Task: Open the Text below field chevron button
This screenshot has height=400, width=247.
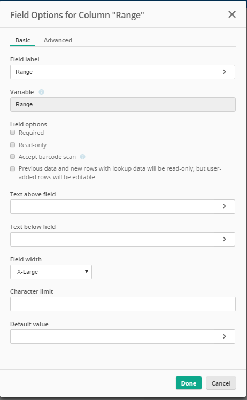Action: coord(225,239)
